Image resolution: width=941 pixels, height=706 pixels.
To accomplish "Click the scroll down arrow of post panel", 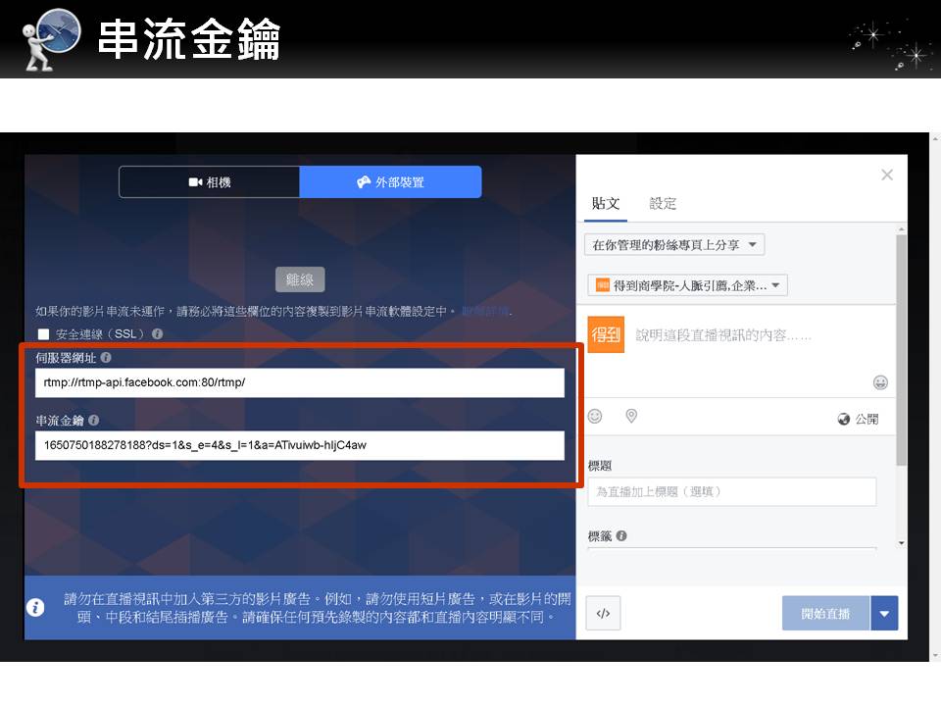I will [902, 543].
